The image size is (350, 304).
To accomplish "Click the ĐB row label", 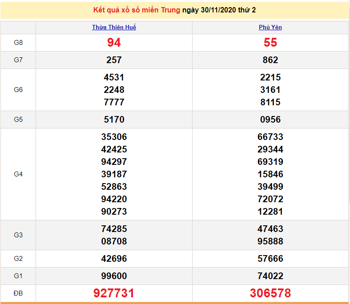I will [18, 293].
